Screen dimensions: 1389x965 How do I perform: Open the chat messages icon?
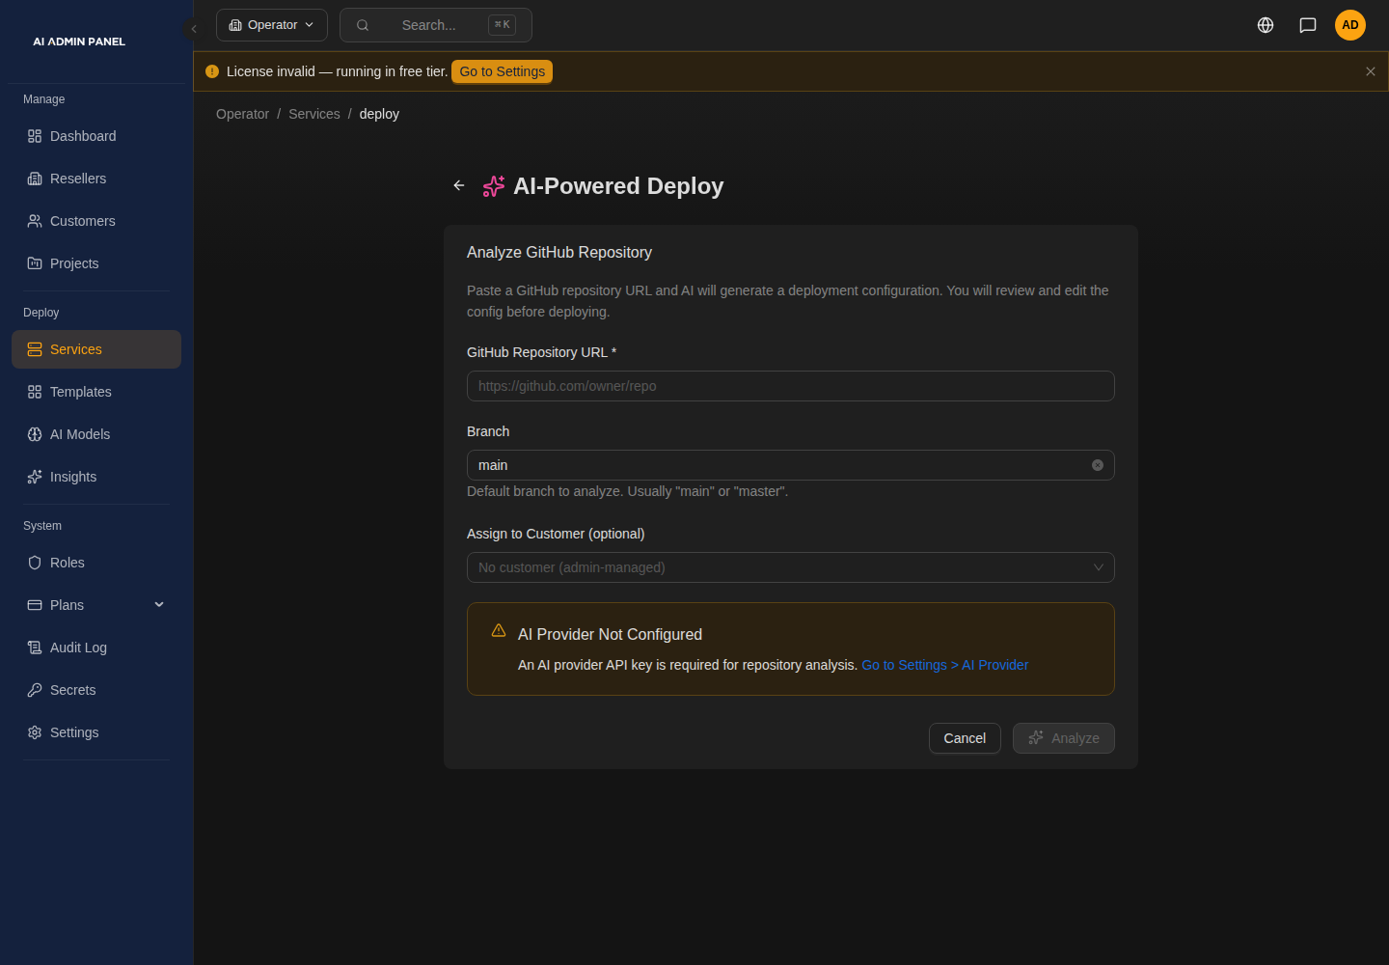click(x=1308, y=25)
